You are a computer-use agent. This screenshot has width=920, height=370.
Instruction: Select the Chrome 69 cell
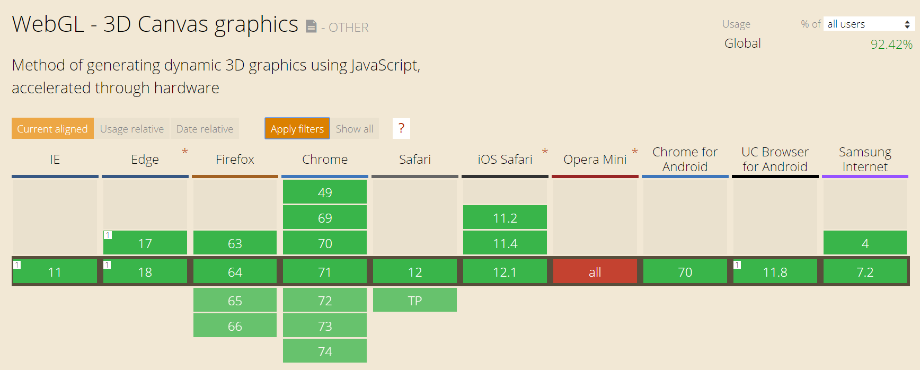pyautogui.click(x=325, y=217)
